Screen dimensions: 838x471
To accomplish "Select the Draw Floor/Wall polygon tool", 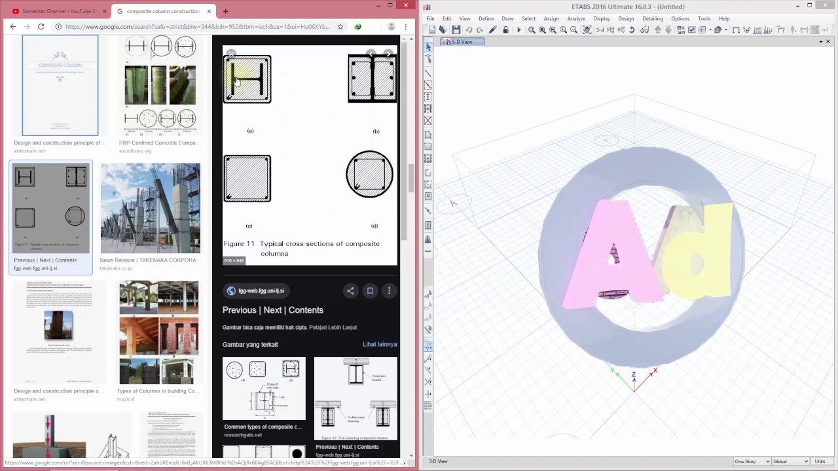I will pos(428,133).
